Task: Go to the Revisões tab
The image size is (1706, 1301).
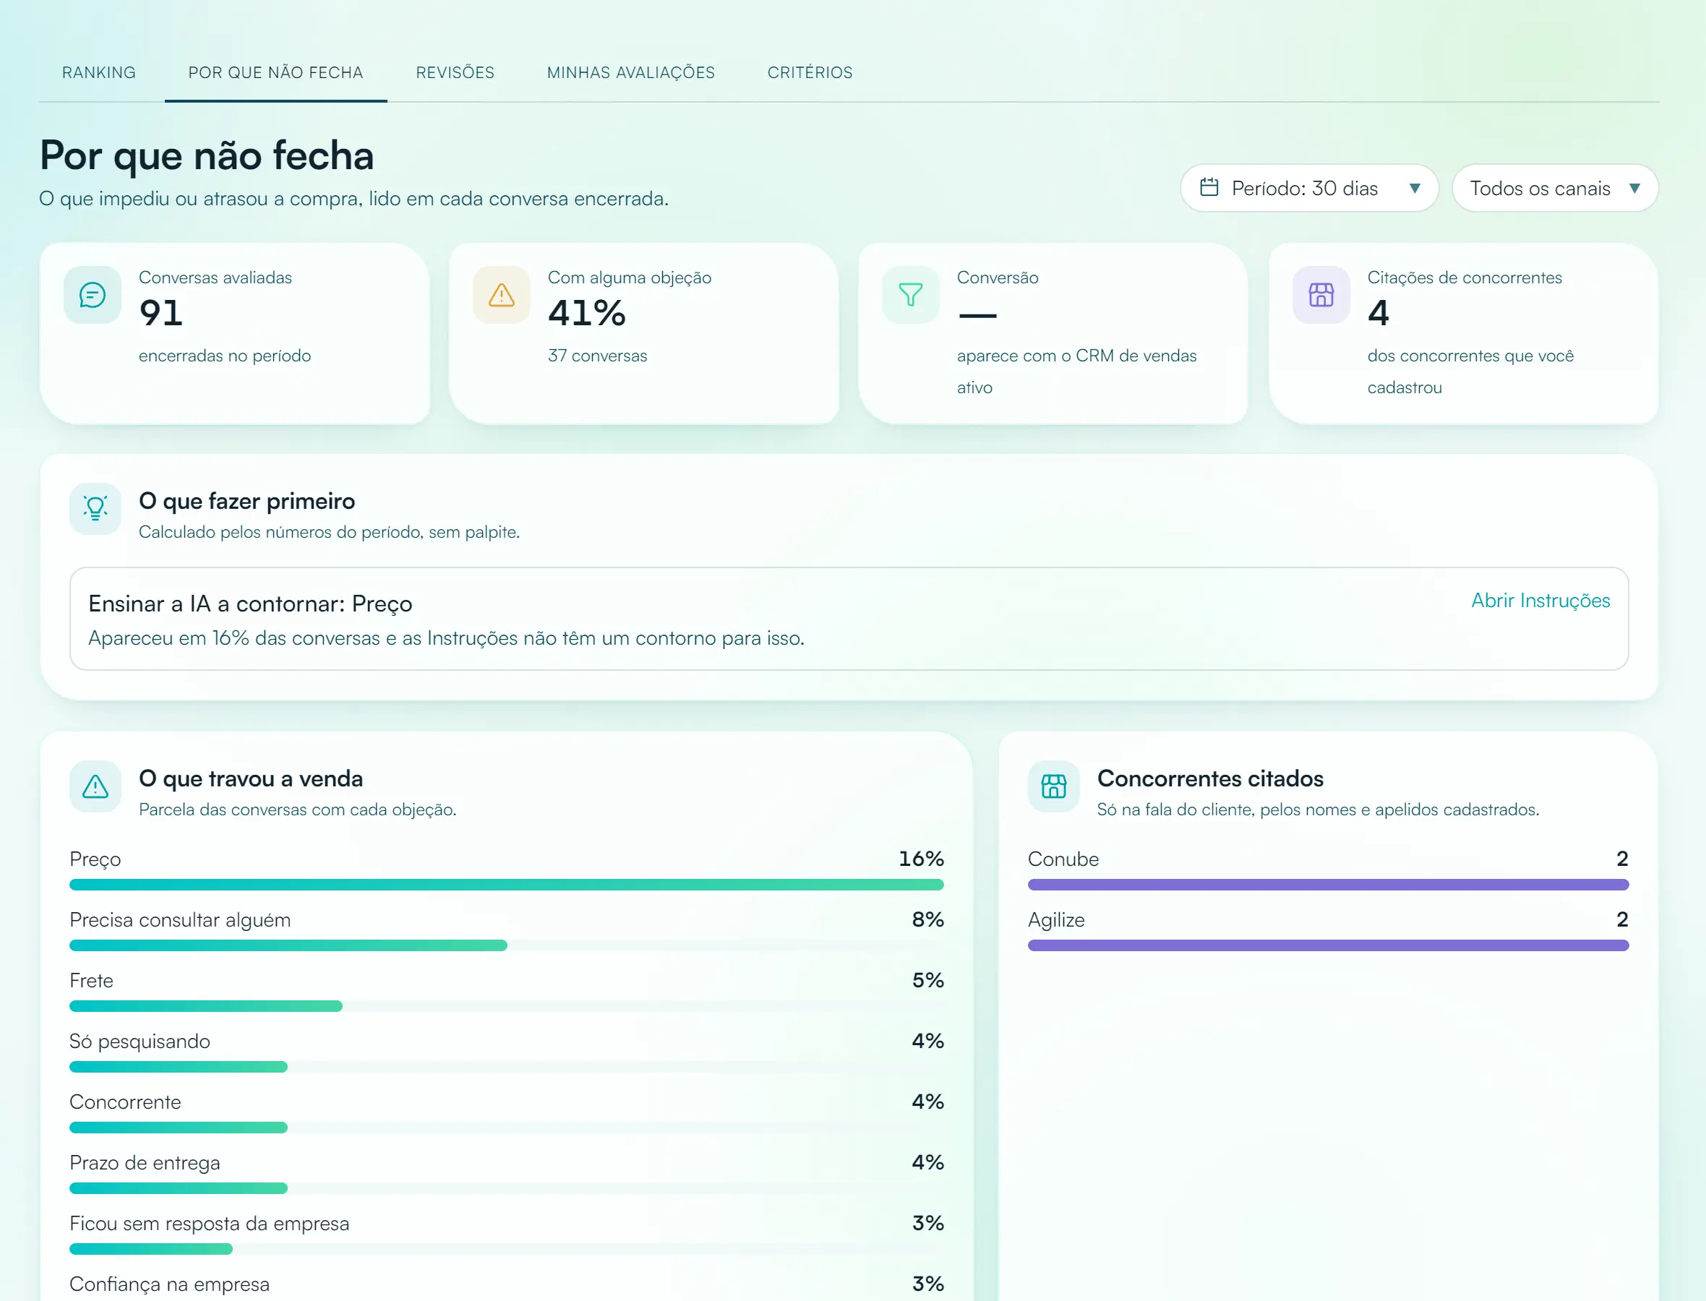Action: pos(455,73)
